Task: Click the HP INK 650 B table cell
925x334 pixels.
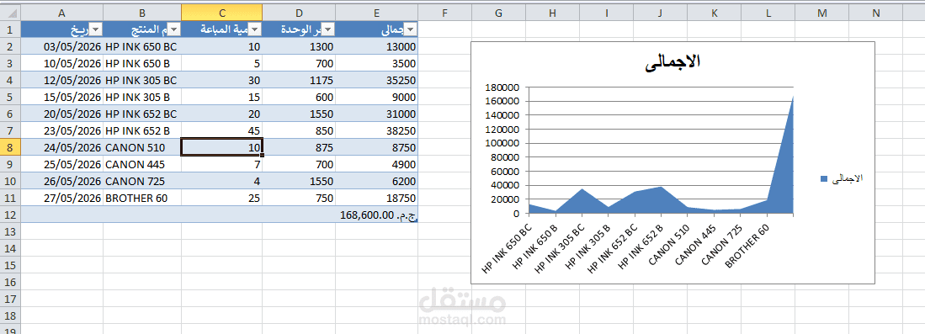Action: (142, 63)
